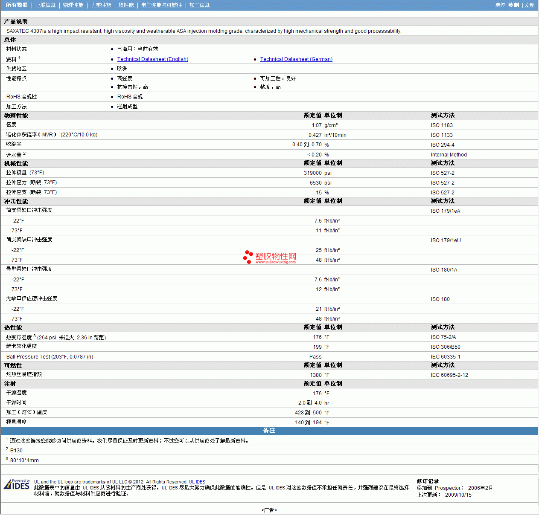Image resolution: width=539 pixels, height=515 pixels.
Task: Select the 力学性能 tab
Action: tap(101, 5)
